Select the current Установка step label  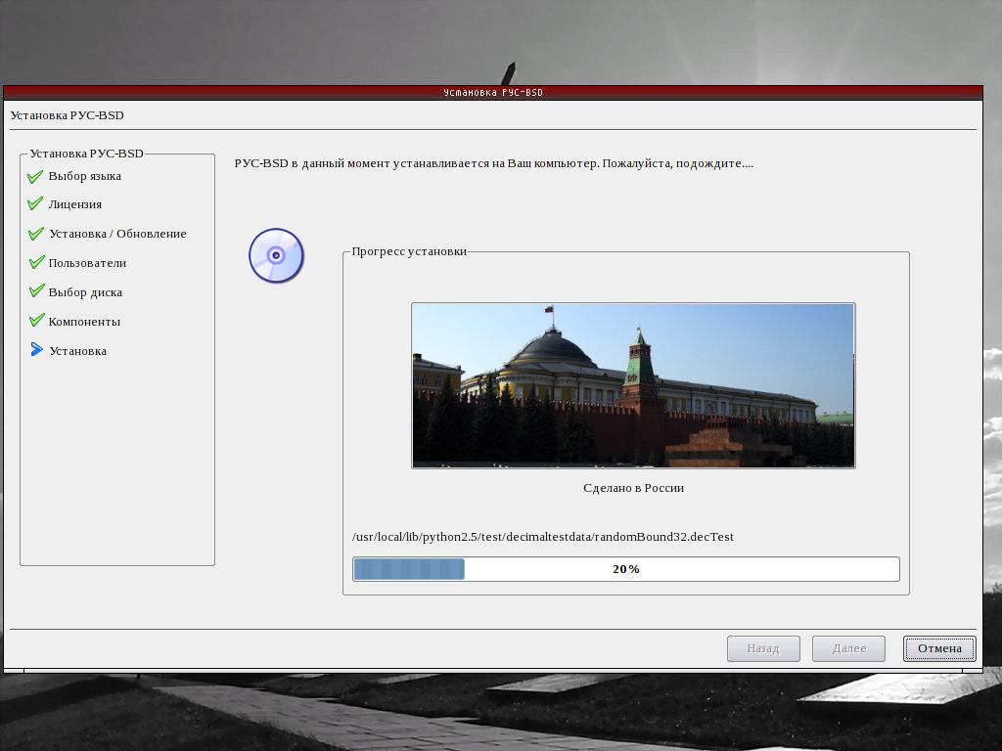point(78,351)
